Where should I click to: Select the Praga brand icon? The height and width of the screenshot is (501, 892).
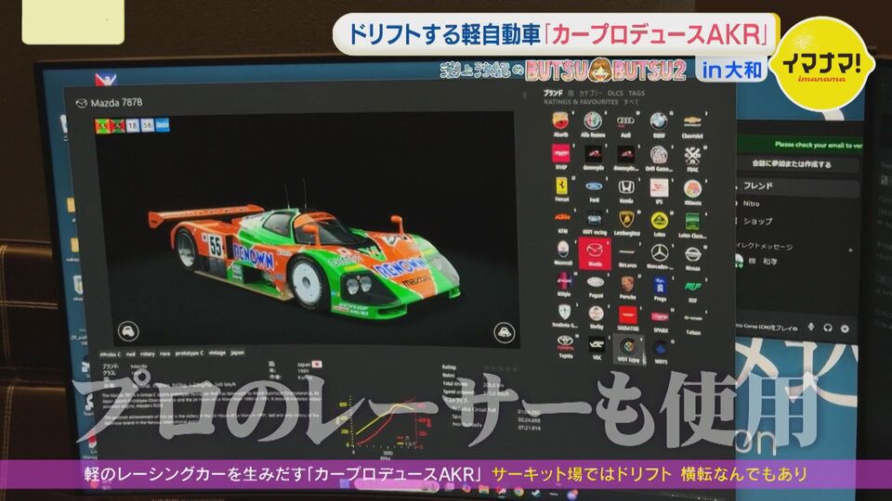pos(660,286)
